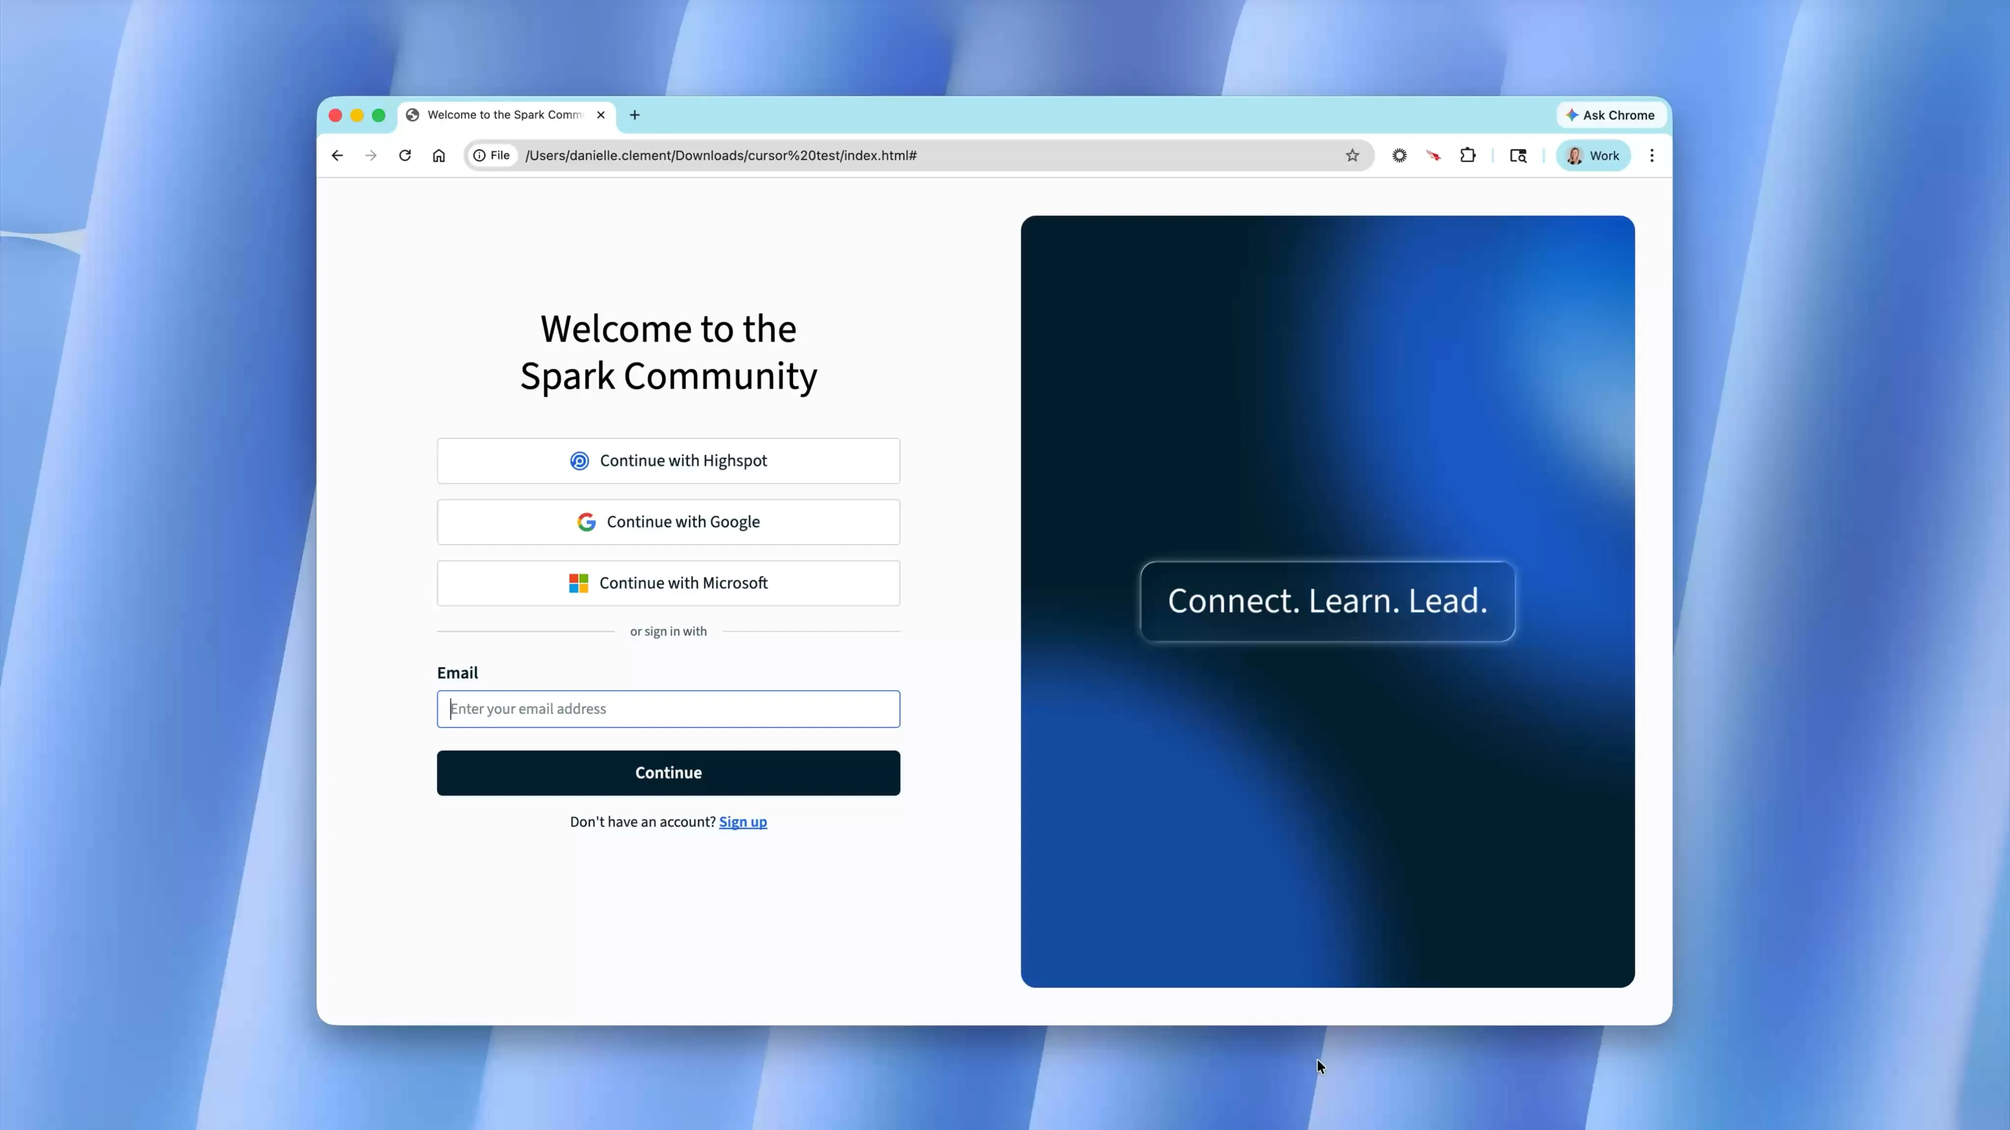This screenshot has height=1130, width=2010.
Task: Close the Spark Community tab
Action: (601, 115)
